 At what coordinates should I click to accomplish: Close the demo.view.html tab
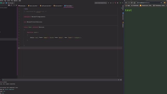pyautogui.click(x=38, y=6)
